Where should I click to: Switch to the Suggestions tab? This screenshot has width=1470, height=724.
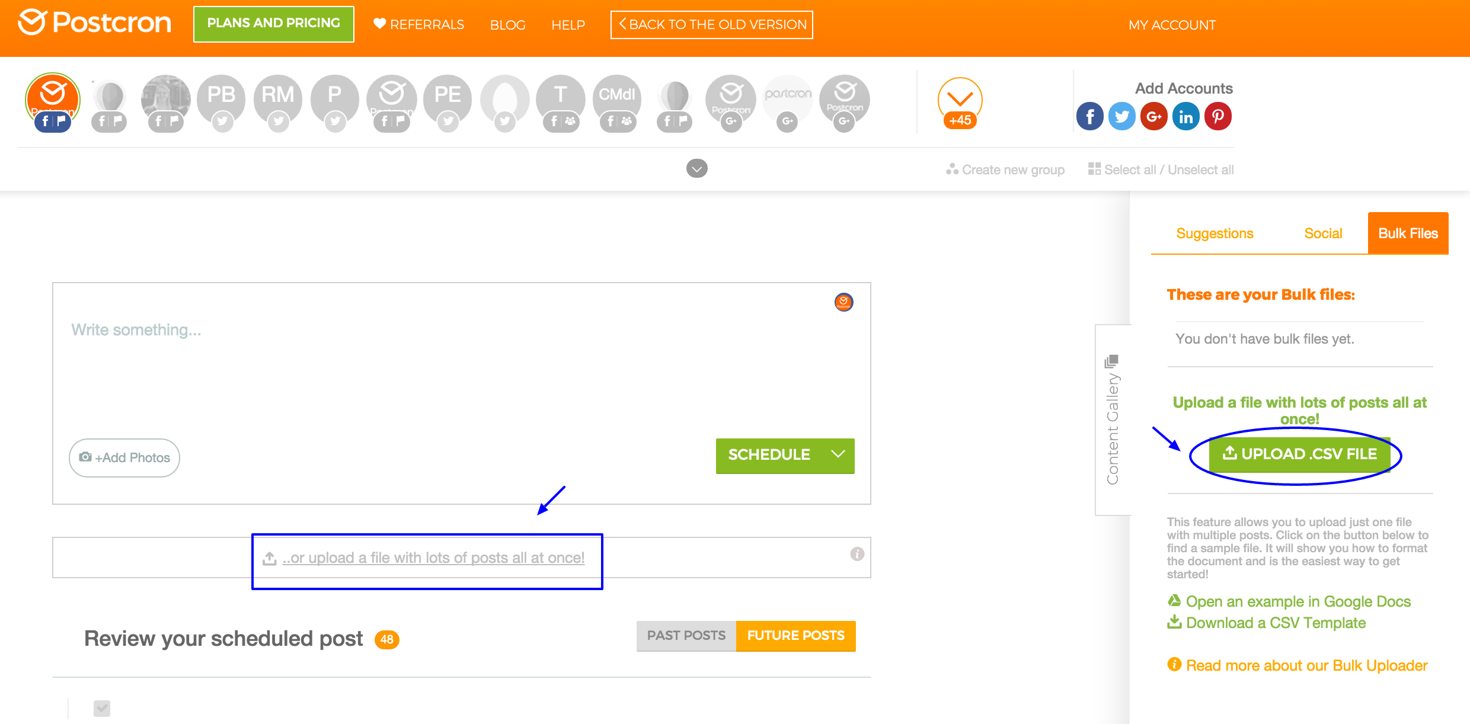[1215, 233]
